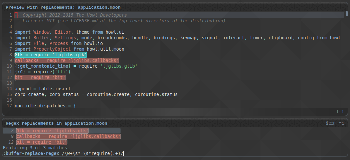Image resolution: width=350 pixels, height=160 pixels.
Task: Click the highlighted Gtk line in preview
Action: tap(51, 55)
